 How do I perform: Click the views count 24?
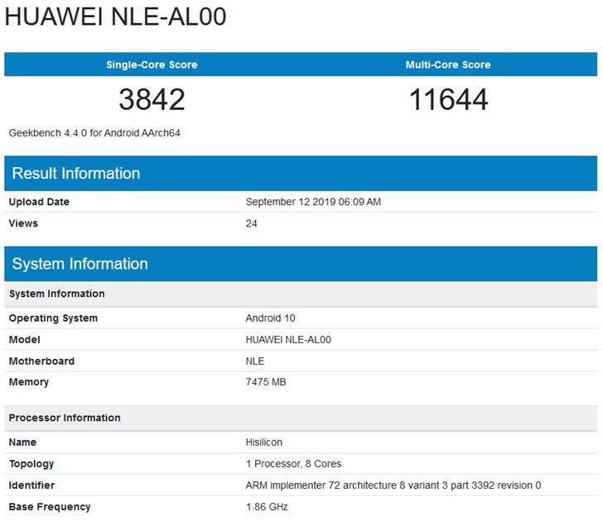click(251, 223)
